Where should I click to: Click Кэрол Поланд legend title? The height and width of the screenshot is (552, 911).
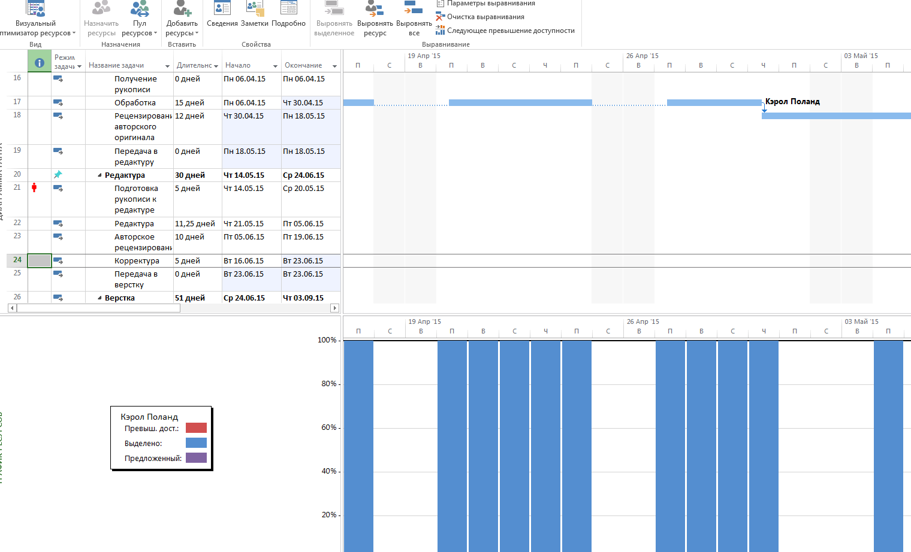(149, 417)
